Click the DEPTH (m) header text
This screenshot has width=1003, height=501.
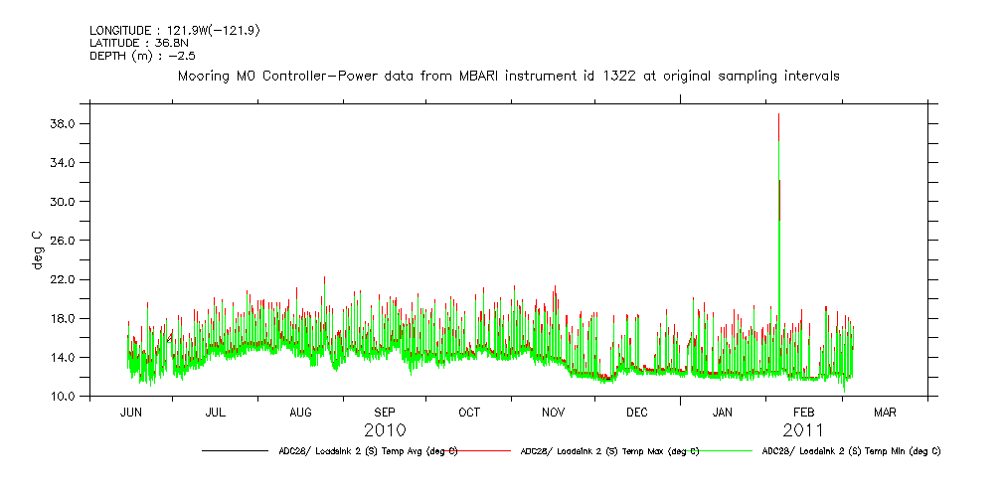[x=142, y=56]
